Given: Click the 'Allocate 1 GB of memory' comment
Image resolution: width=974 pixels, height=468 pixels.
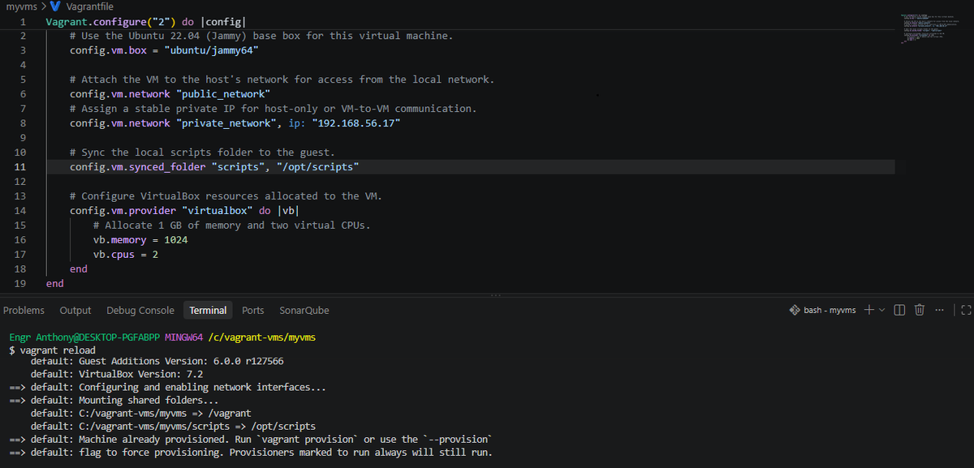Looking at the screenshot, I should (x=232, y=225).
